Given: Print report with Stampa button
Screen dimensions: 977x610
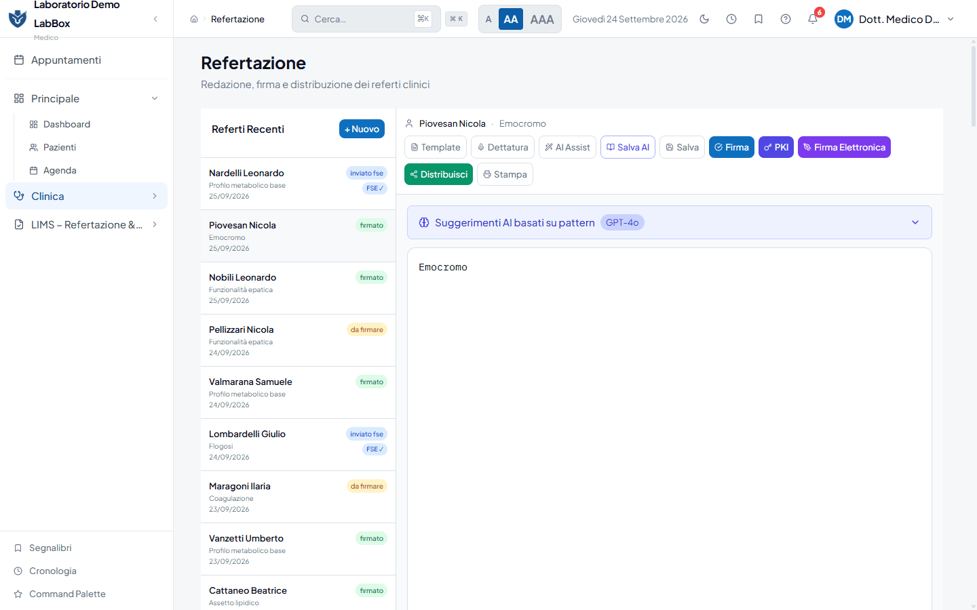Looking at the screenshot, I should click(505, 174).
